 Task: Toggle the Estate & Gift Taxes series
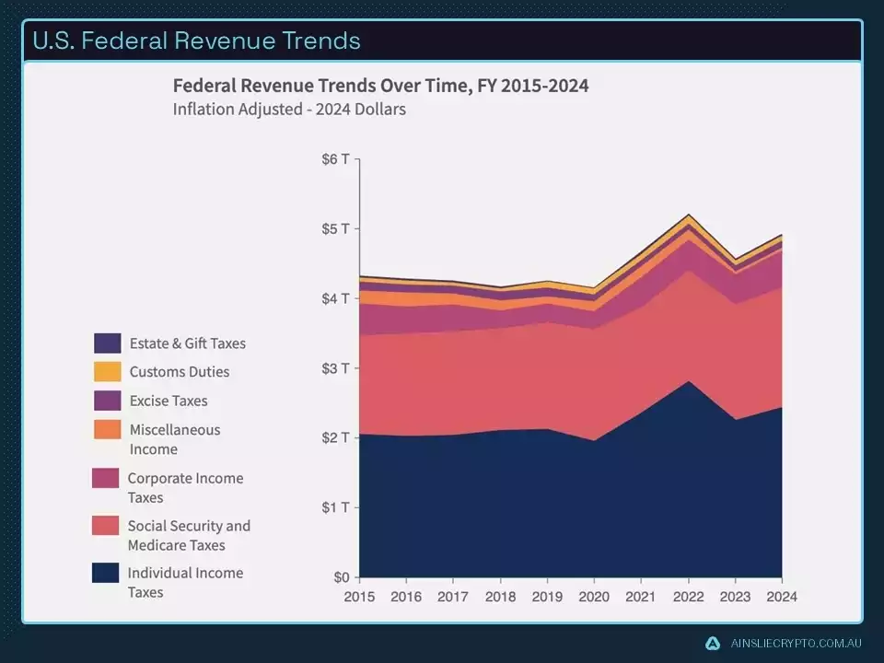pos(187,343)
